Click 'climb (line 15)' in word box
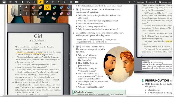This screenshot has height=97, width=174. coord(101,42)
